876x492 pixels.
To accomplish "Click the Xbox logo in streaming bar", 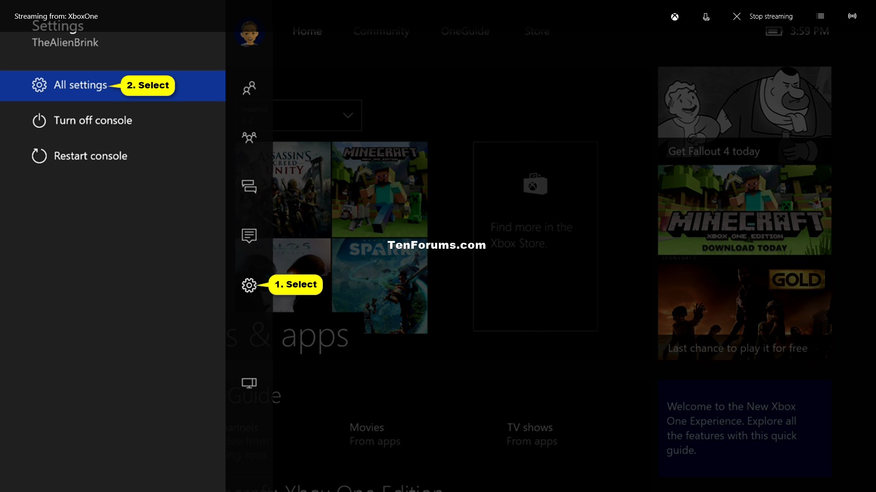I will click(675, 16).
